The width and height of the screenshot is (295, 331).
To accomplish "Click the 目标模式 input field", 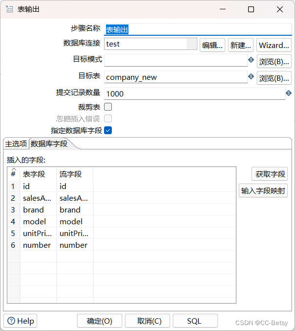I will (176, 60).
